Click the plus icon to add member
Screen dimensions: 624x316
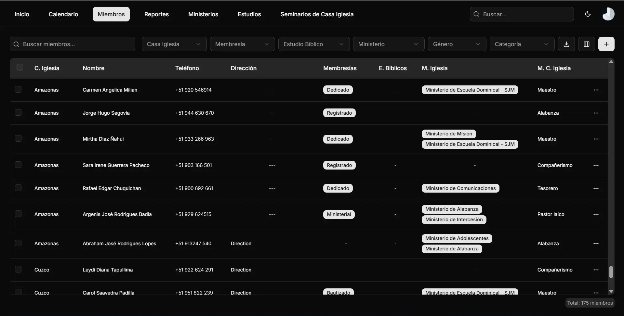coord(606,44)
